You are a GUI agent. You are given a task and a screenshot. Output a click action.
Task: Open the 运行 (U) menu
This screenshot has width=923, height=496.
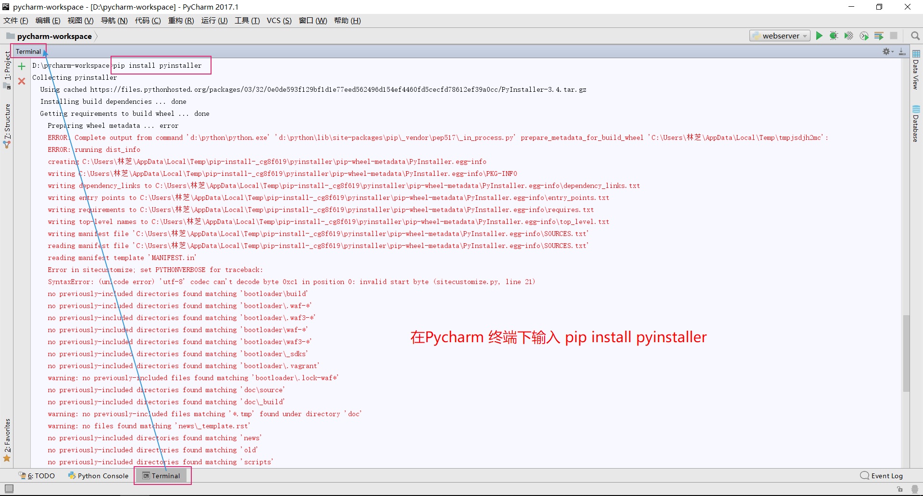(x=214, y=20)
